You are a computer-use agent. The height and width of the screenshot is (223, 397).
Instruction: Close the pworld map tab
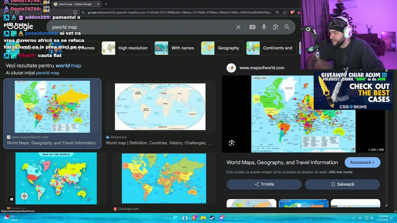tap(98, 4)
